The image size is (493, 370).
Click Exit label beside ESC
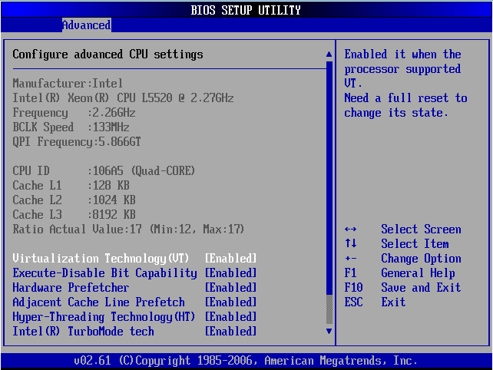[x=393, y=302]
